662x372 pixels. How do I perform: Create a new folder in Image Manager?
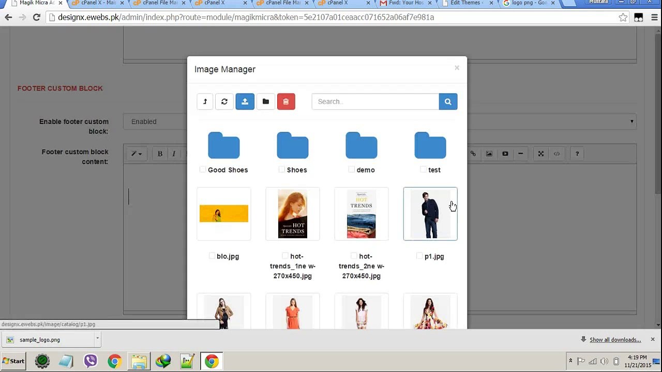(265, 102)
